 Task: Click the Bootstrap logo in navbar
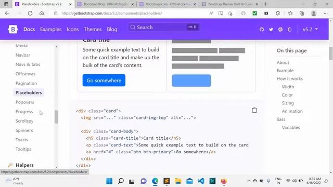coord(13,29)
